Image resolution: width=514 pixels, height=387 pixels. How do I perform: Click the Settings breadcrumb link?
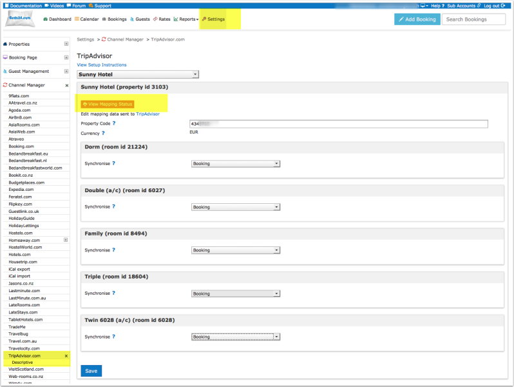coord(85,39)
